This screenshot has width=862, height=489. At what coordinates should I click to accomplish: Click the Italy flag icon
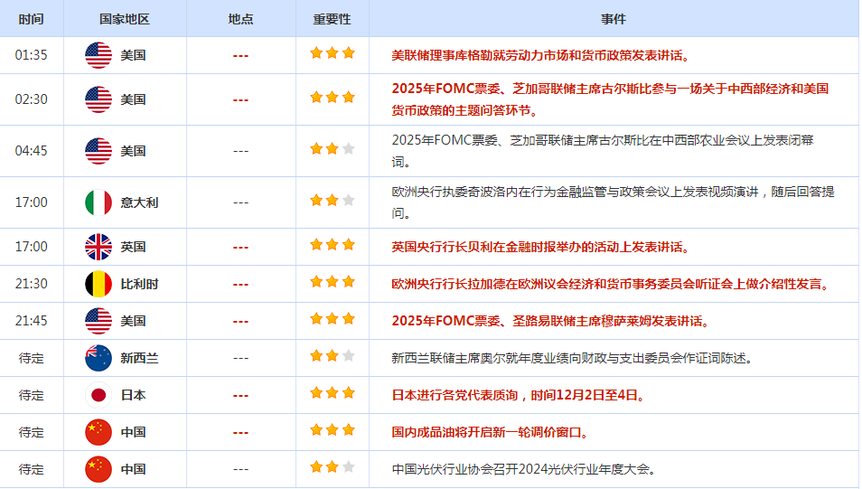point(98,202)
